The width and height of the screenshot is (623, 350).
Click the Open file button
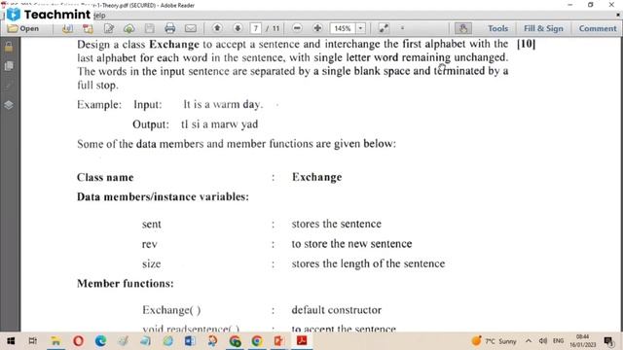click(23, 28)
